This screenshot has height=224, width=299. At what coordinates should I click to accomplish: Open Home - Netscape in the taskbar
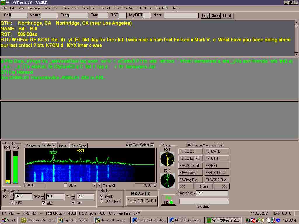point(112,220)
